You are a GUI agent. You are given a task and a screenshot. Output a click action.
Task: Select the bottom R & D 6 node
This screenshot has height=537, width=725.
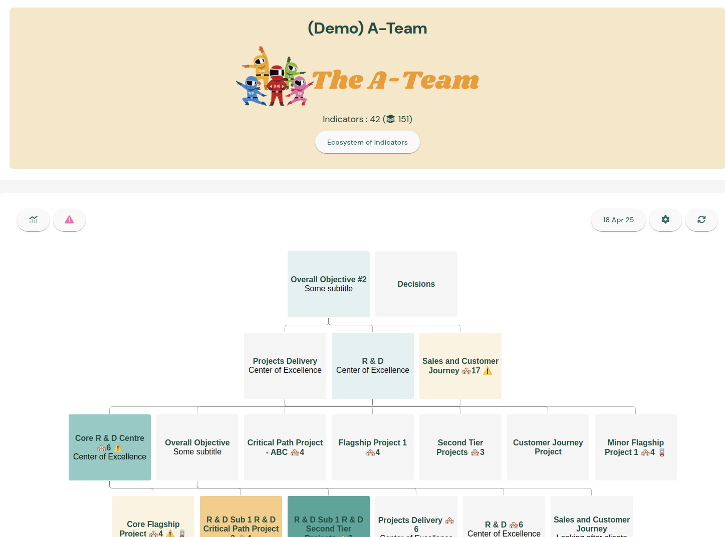tap(504, 516)
